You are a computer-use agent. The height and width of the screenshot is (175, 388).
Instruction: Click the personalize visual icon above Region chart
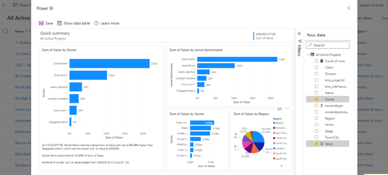coord(280,108)
